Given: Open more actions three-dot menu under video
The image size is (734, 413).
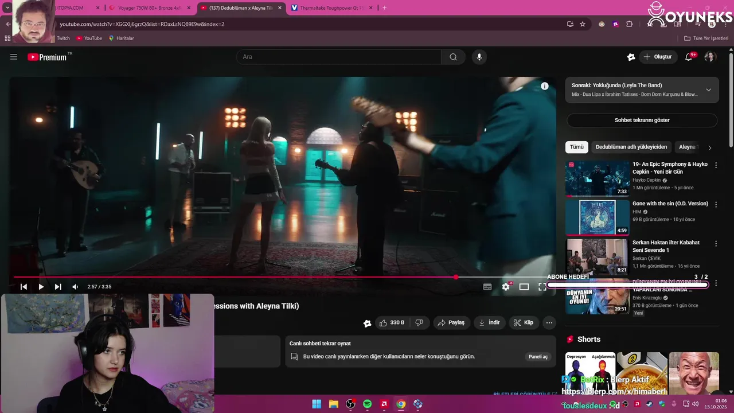Looking at the screenshot, I should [549, 323].
